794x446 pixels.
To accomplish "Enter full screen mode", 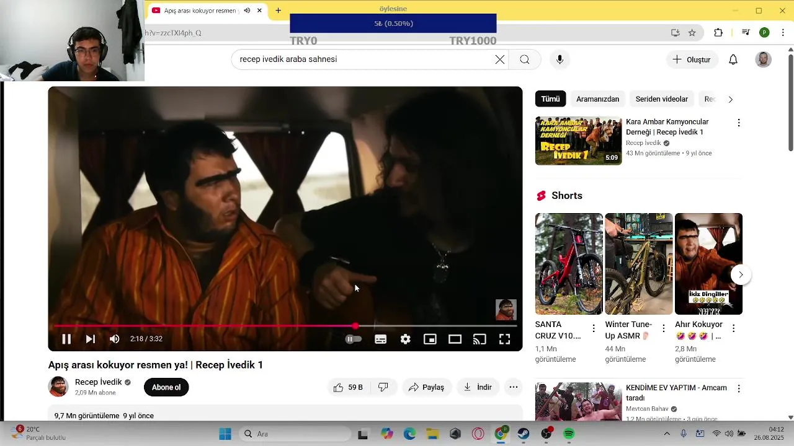I will (x=505, y=339).
